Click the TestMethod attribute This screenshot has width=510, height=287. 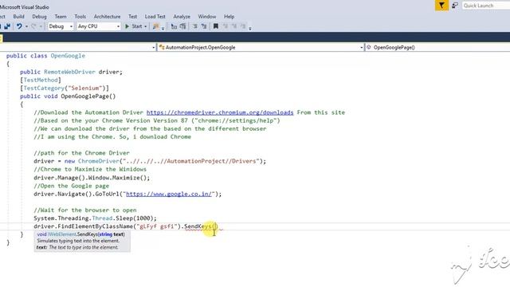point(41,80)
